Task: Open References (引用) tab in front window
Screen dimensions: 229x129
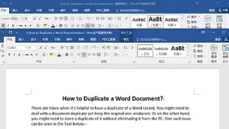Action: coord(57,39)
